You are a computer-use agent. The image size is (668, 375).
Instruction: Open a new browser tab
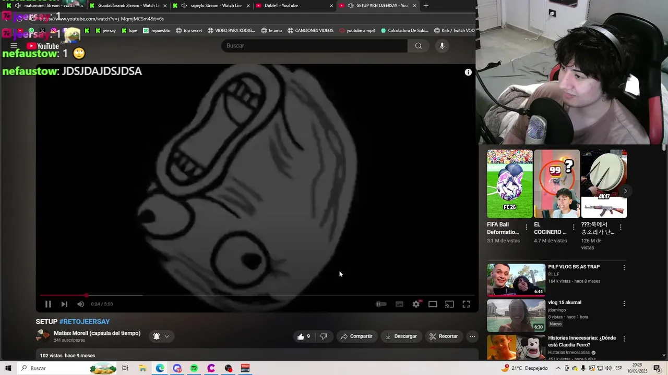point(426,6)
